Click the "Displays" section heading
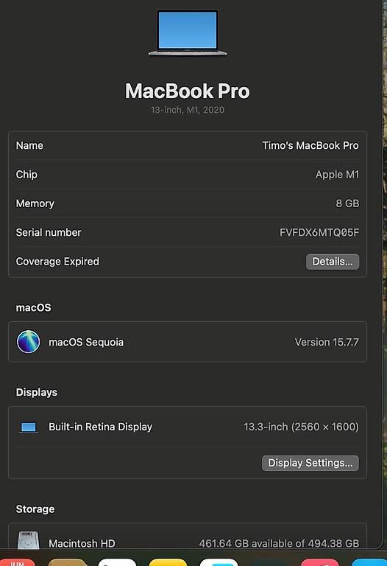The image size is (387, 566). coord(36,392)
